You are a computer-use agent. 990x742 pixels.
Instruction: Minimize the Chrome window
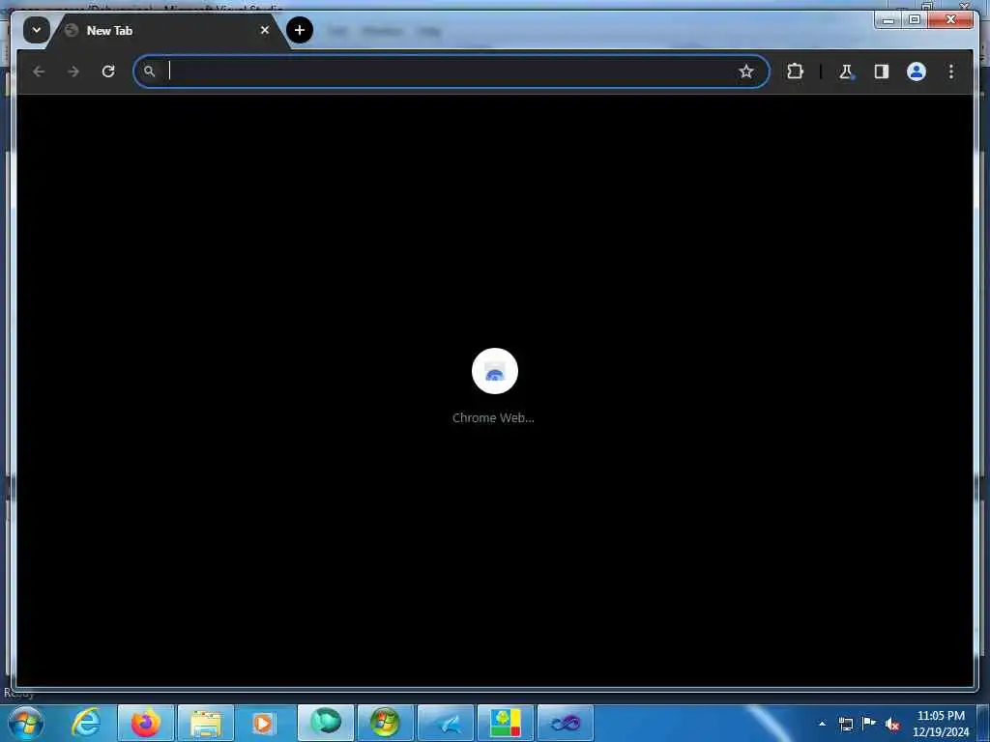click(888, 20)
